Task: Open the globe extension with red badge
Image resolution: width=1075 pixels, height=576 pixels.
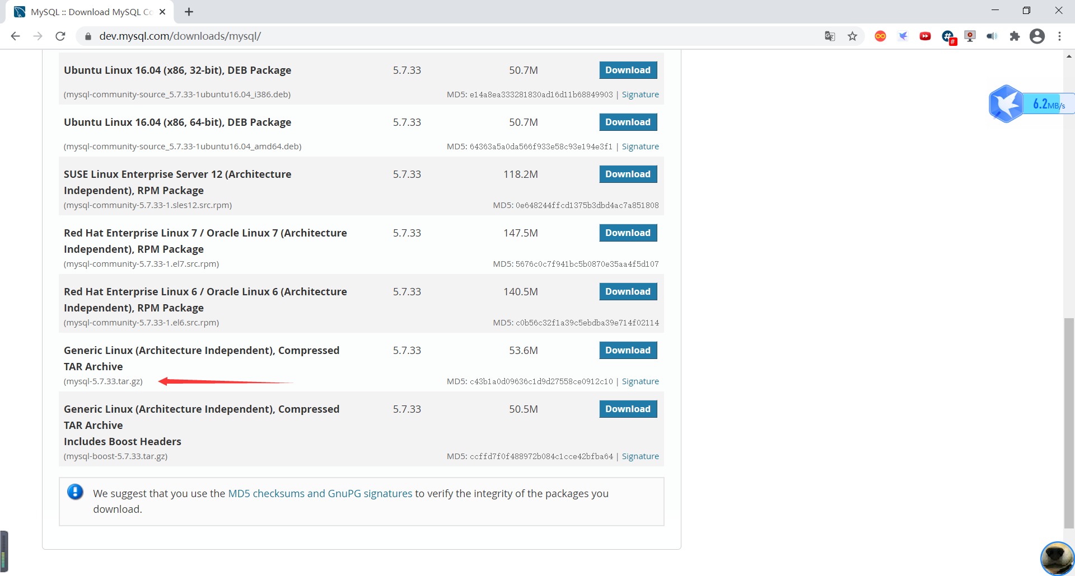Action: (948, 37)
